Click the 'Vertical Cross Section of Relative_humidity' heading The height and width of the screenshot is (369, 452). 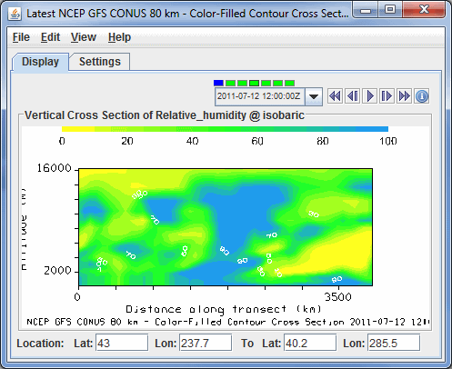(165, 115)
